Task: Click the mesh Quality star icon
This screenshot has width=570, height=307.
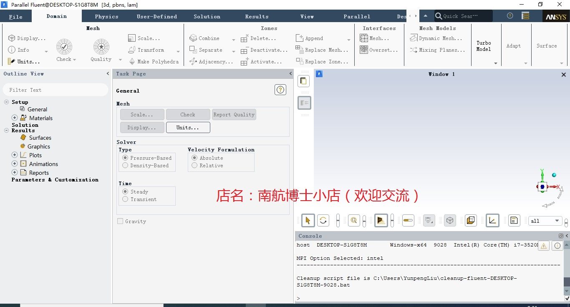Action: pos(101,47)
